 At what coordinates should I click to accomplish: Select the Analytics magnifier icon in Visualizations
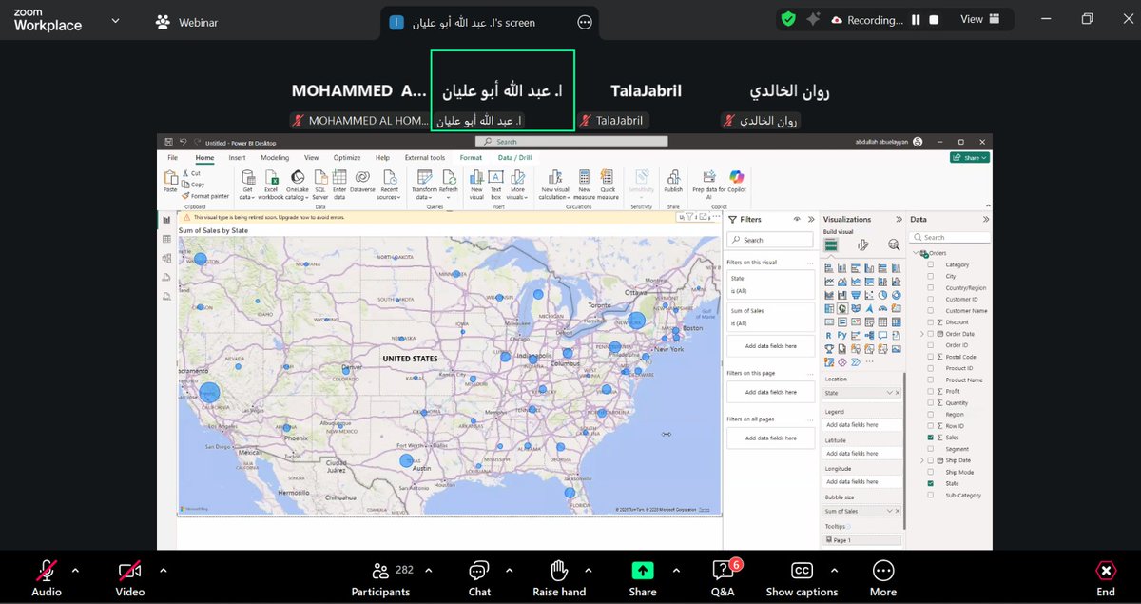(x=894, y=244)
